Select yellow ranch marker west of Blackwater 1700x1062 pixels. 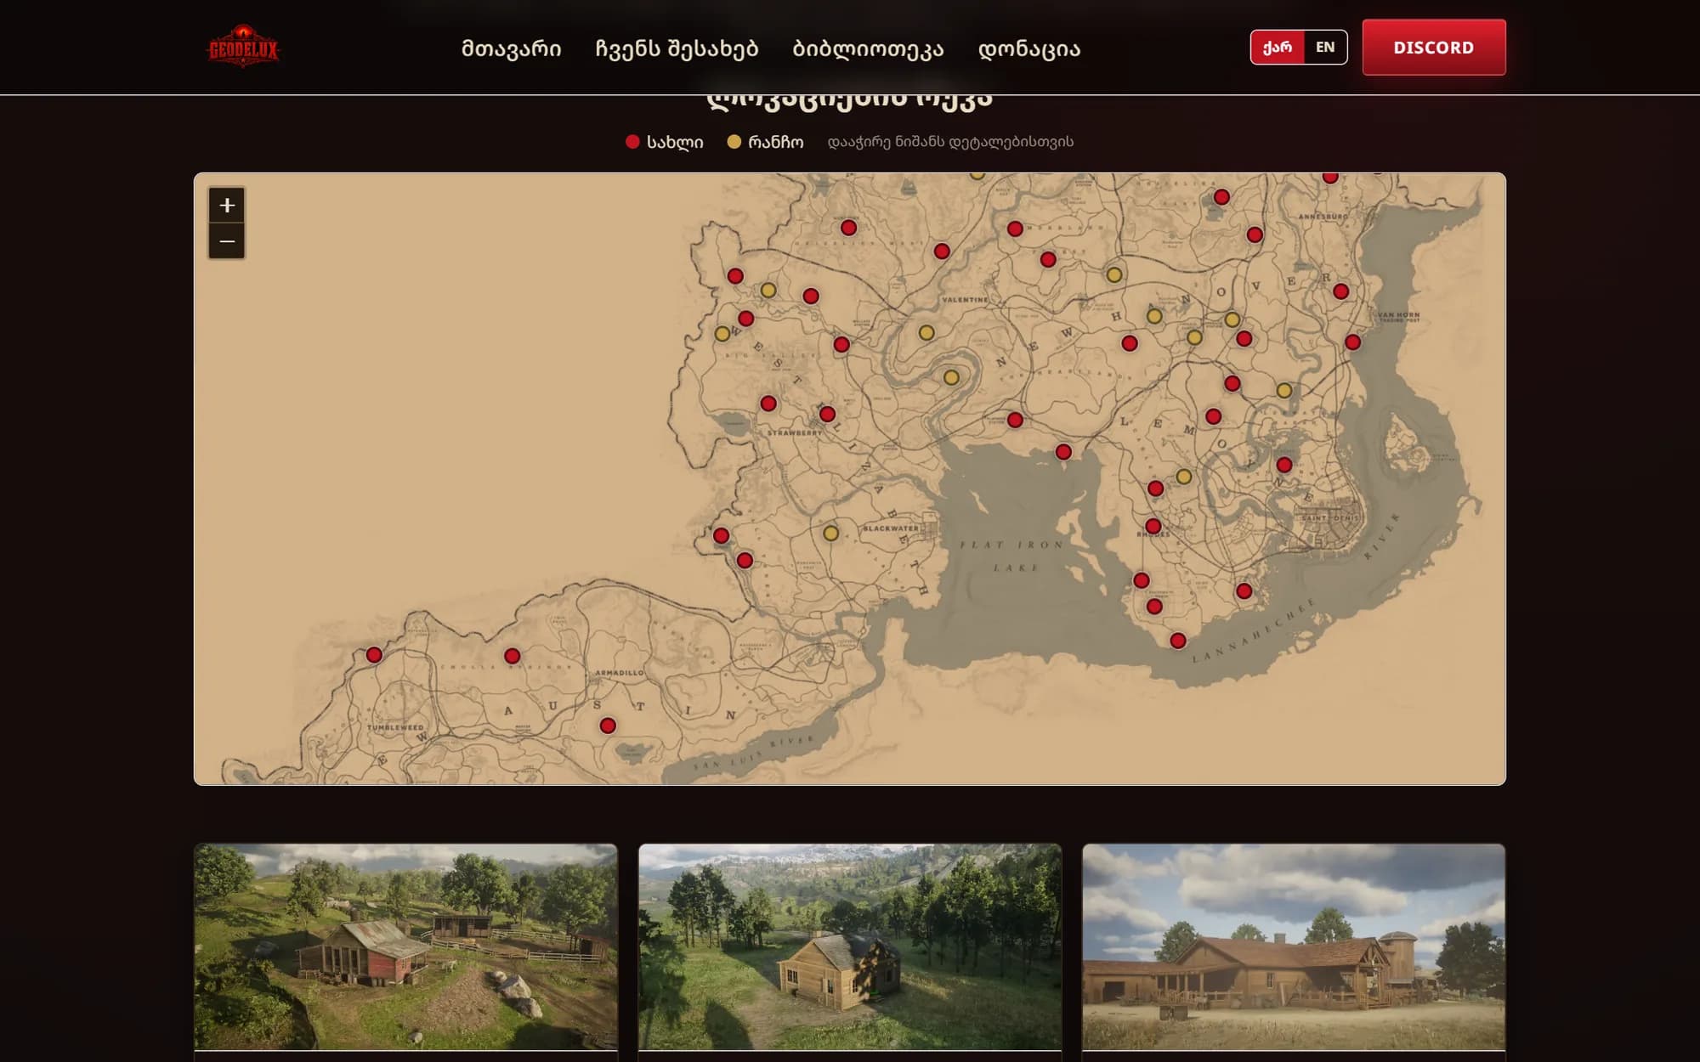[830, 534]
